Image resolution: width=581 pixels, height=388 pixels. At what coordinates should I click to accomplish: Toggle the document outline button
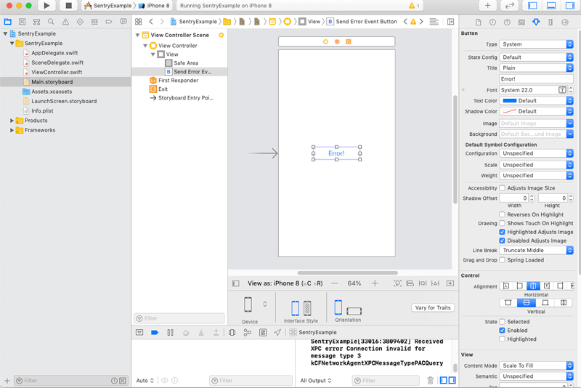click(235, 283)
